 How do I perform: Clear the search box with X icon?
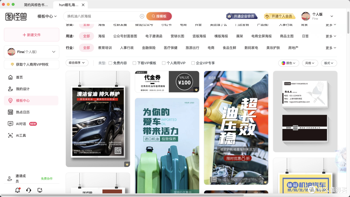click(x=142, y=16)
